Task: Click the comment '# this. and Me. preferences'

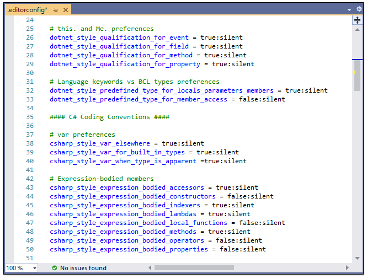Action: point(102,29)
